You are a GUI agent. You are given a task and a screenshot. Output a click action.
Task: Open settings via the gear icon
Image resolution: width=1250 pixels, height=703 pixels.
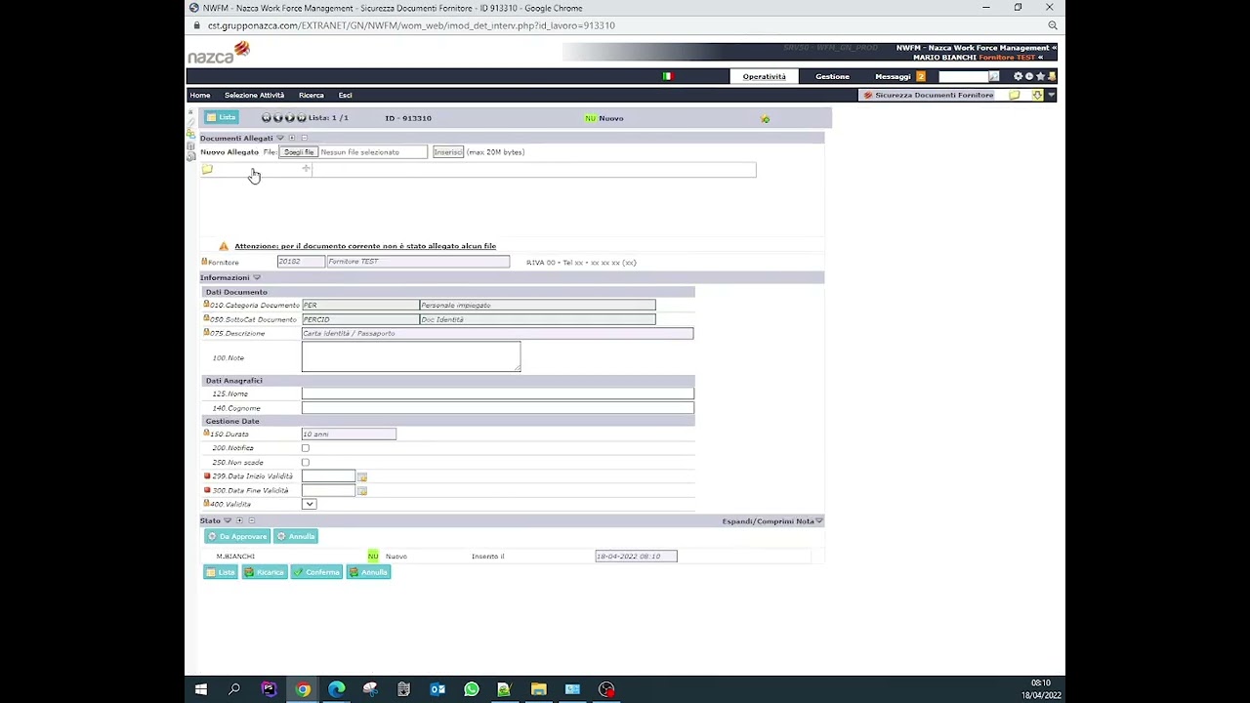coord(1018,76)
